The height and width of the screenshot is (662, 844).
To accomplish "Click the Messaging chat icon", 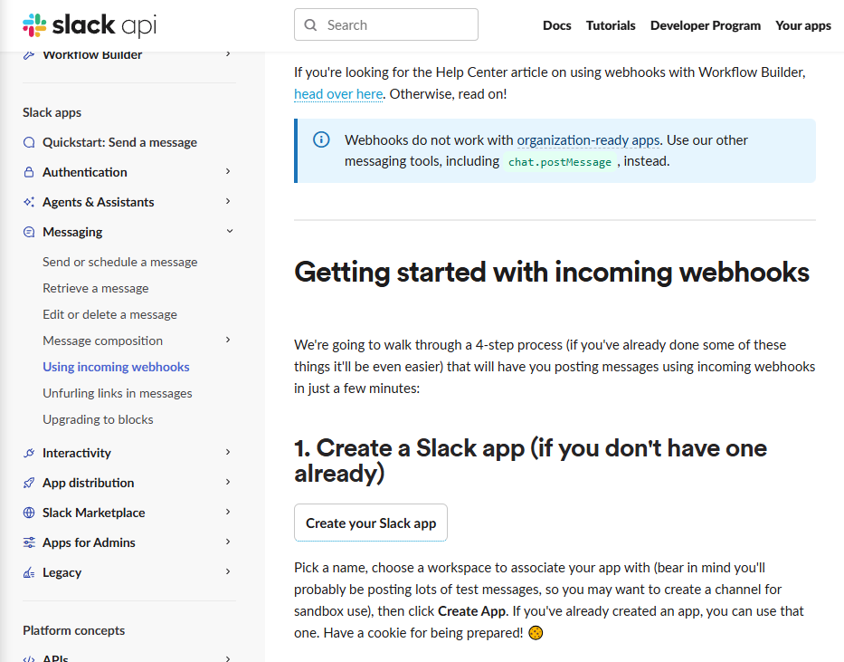I will 29,232.
